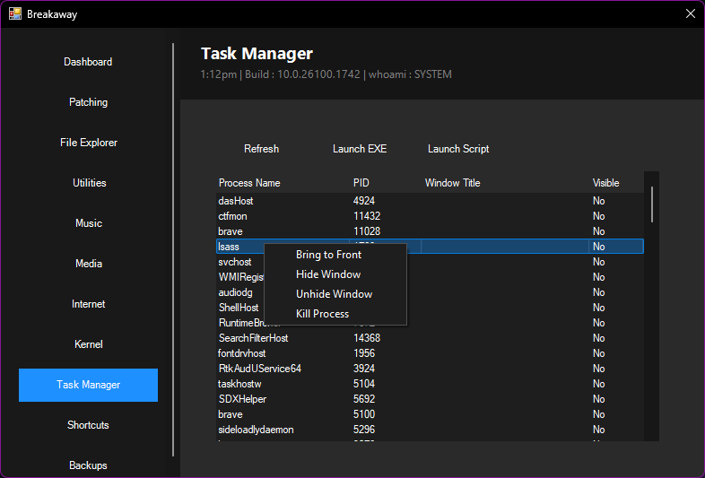Go to Patching in the sidebar
The height and width of the screenshot is (478, 705).
click(88, 102)
